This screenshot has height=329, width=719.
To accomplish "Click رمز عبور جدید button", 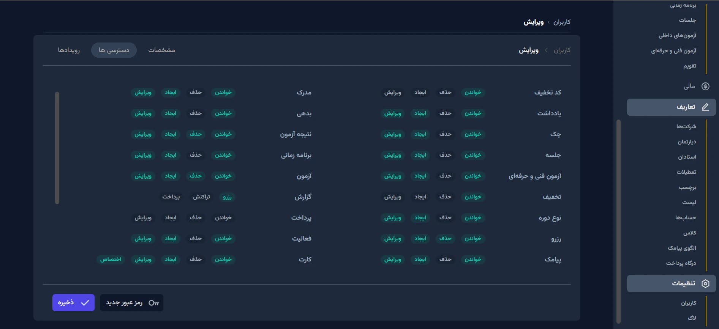I will click(132, 303).
